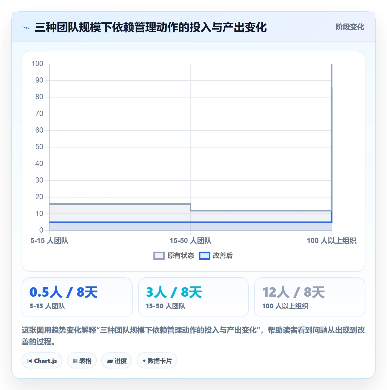This screenshot has width=387, height=390.
Task: Click the 改善后 legend text
Action: [223, 256]
